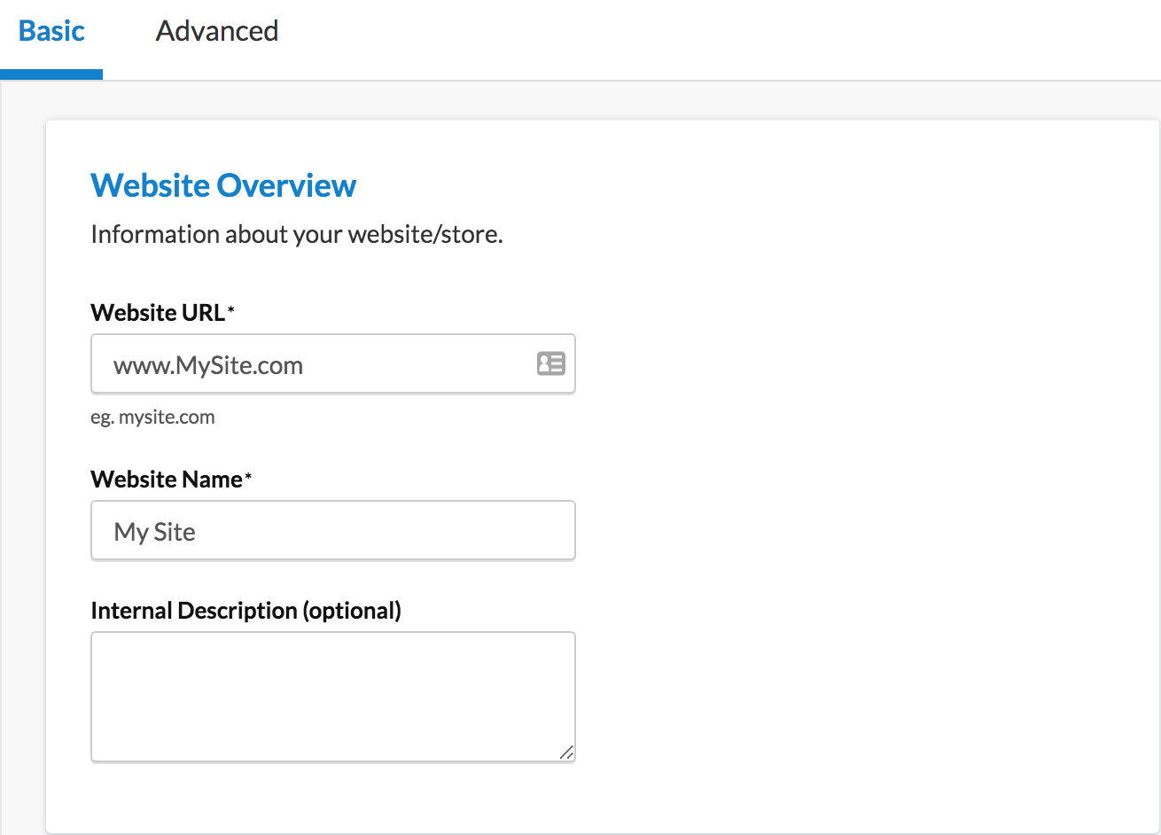Click empty white space right of Website Overview
The image size is (1161, 835).
(753, 186)
